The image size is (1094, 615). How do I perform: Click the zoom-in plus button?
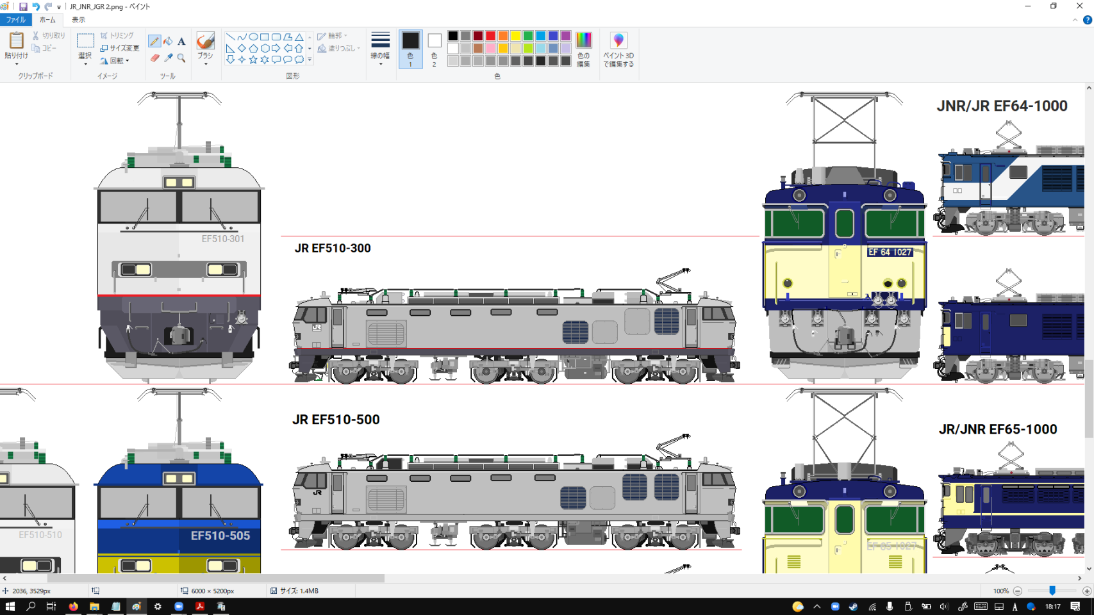coord(1086,591)
